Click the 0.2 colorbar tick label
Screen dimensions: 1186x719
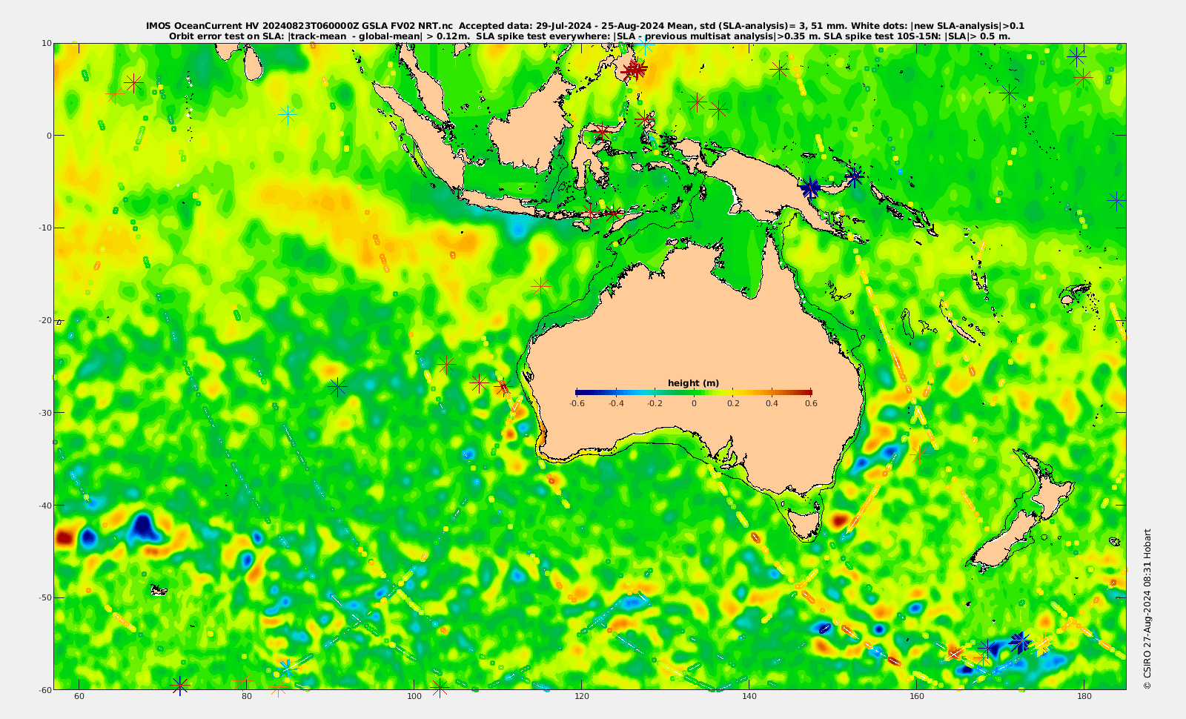733,404
